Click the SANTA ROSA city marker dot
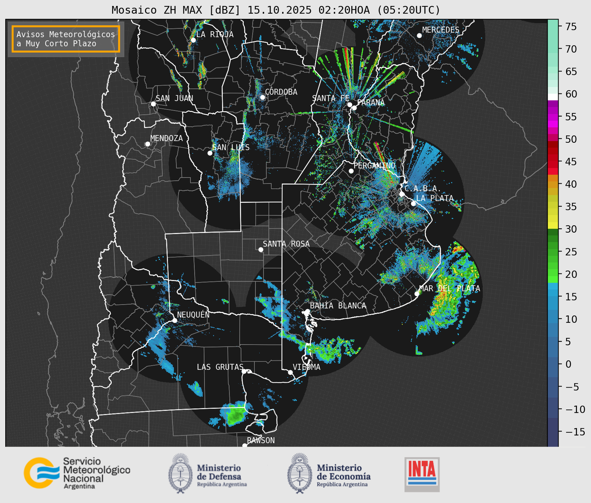Image resolution: width=591 pixels, height=503 pixels. (261, 249)
